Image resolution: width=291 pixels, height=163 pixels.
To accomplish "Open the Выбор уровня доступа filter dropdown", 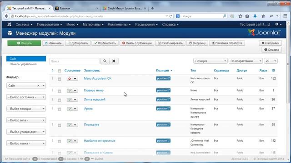I will [x=26, y=132].
